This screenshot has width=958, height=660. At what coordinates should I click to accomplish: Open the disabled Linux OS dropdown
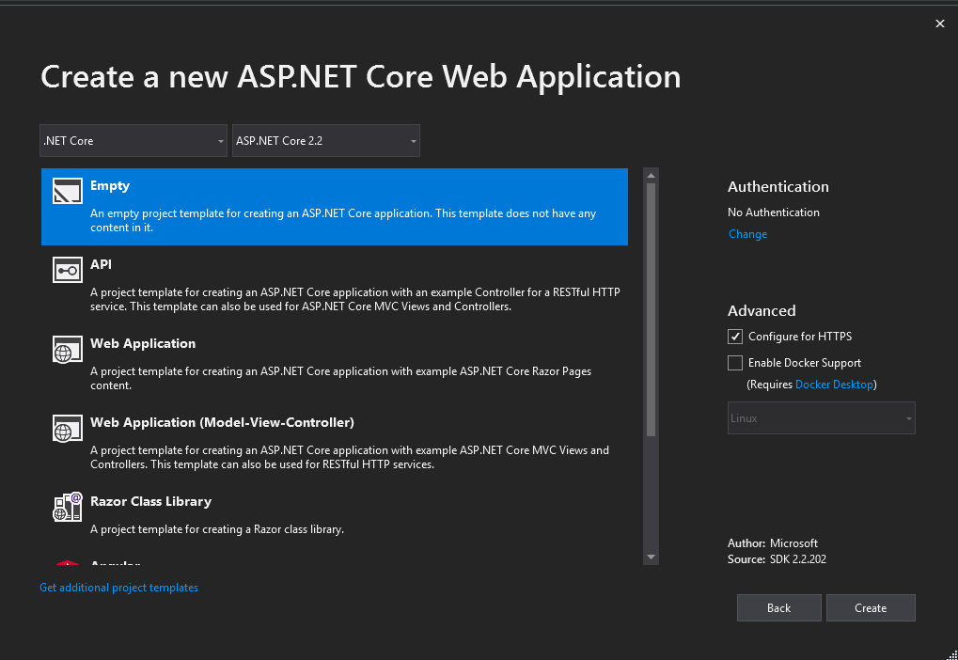point(821,418)
